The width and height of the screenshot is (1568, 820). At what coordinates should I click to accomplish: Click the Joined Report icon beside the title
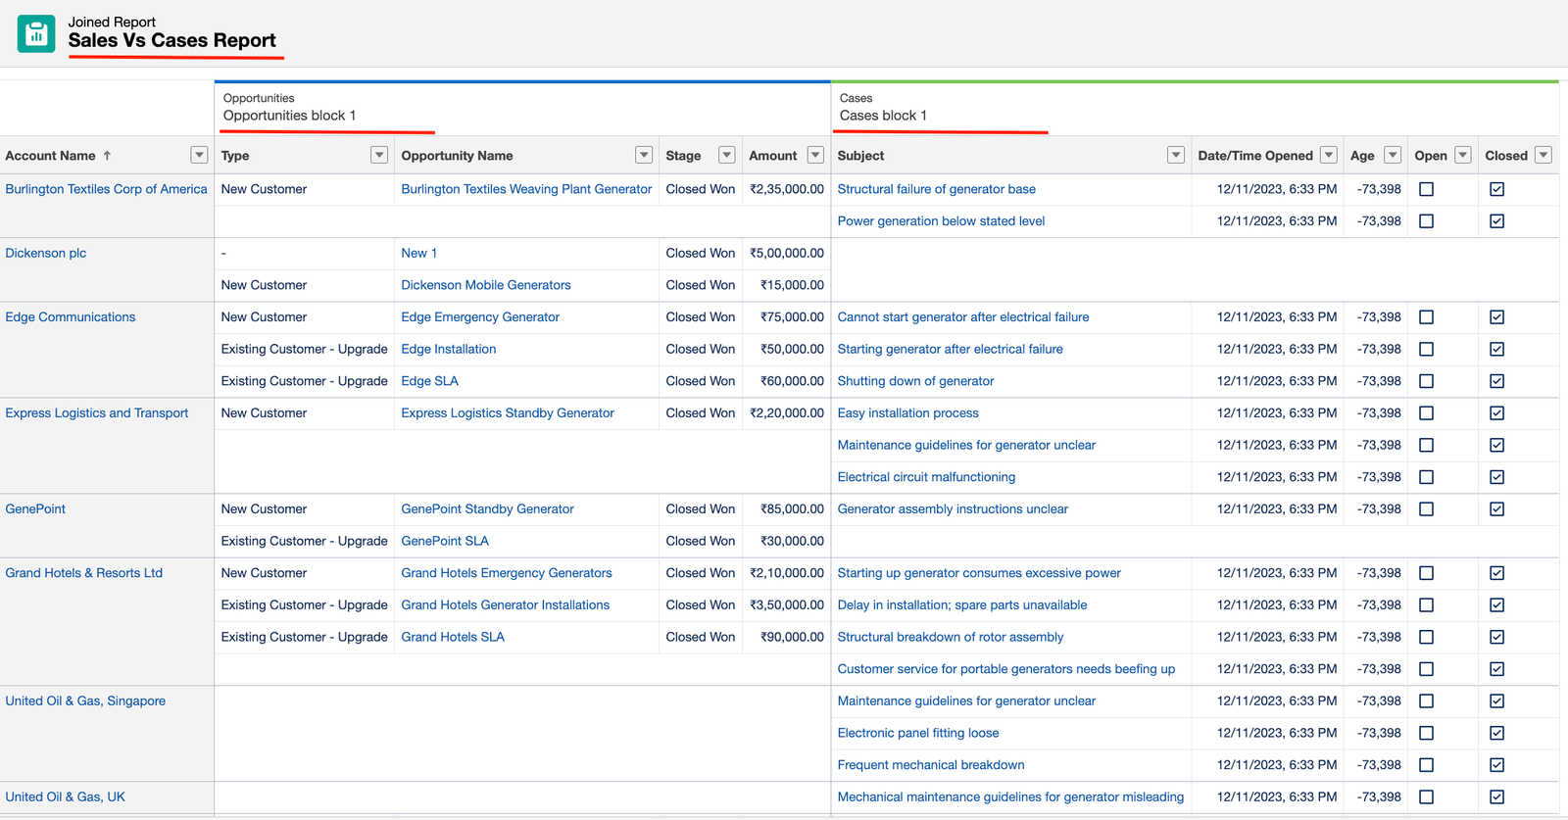pyautogui.click(x=36, y=34)
